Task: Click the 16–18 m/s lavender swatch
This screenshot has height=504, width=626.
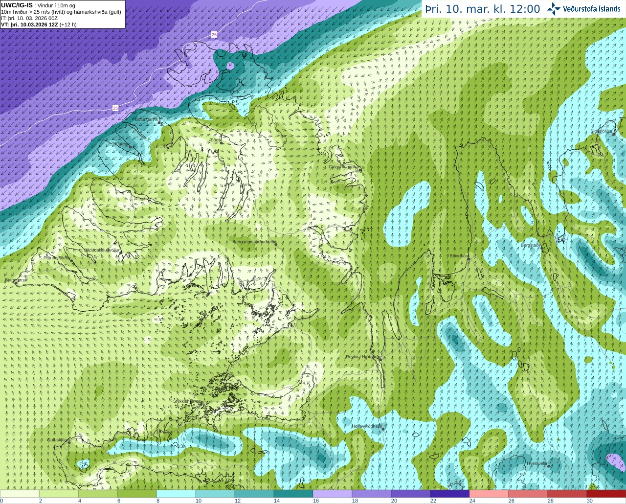Action: [x=333, y=494]
